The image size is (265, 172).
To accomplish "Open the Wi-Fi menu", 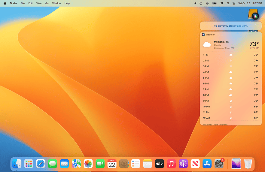I will pyautogui.click(x=222, y=3).
